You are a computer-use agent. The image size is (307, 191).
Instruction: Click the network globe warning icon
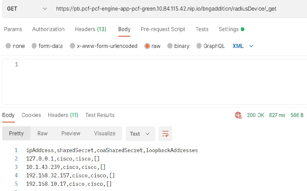tap(238, 115)
